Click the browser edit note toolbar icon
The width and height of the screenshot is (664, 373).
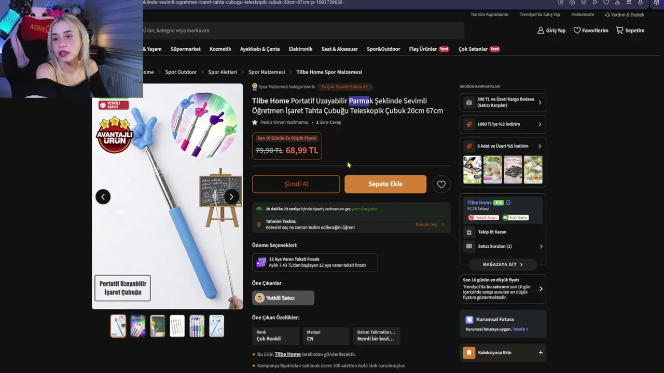pyautogui.click(x=561, y=3)
